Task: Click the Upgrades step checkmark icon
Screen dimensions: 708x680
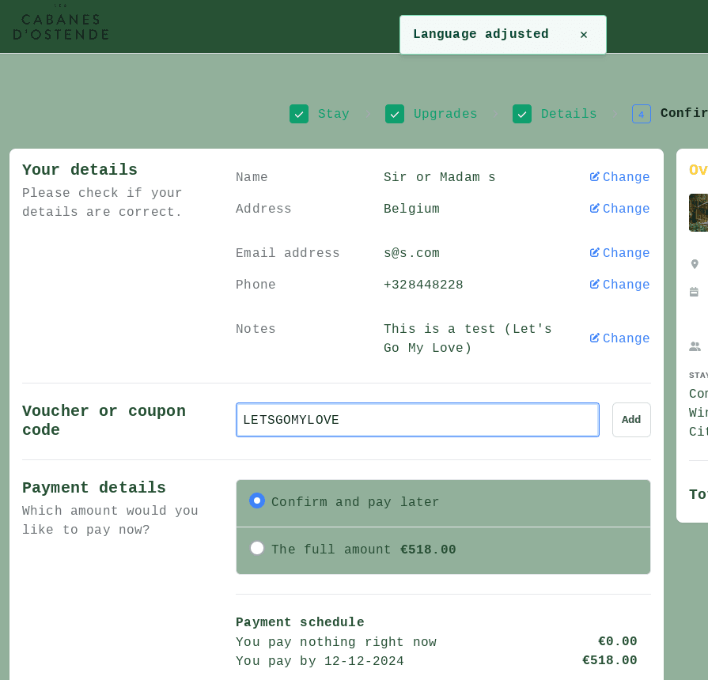Action: click(x=395, y=114)
